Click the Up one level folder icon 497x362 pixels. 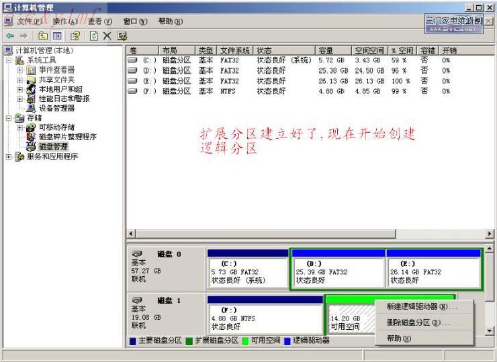[x=43, y=36]
